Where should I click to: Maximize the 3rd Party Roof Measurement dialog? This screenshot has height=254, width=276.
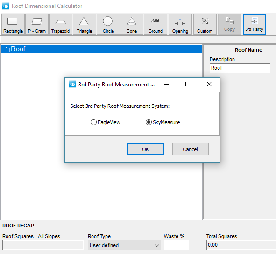click(188, 84)
